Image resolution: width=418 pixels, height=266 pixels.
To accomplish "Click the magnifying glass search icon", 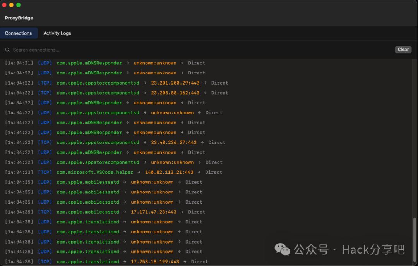I will pyautogui.click(x=7, y=50).
